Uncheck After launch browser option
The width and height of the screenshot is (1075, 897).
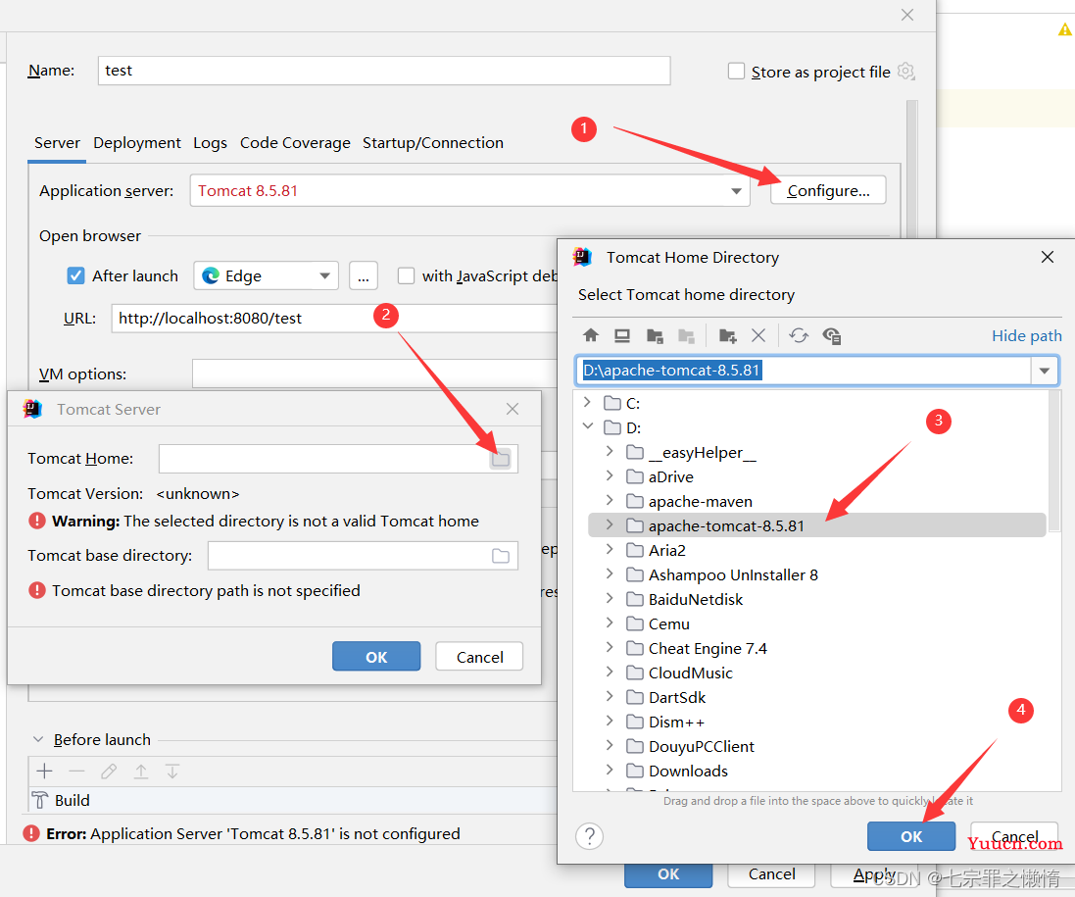(75, 275)
